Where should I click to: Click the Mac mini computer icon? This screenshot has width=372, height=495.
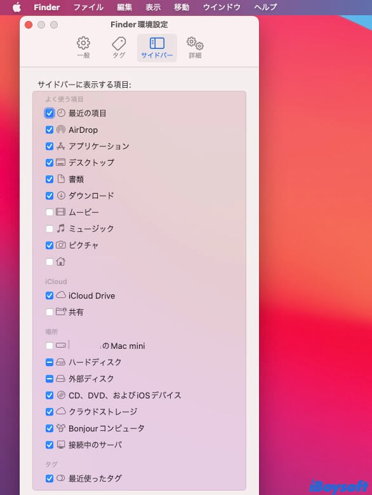pos(61,346)
